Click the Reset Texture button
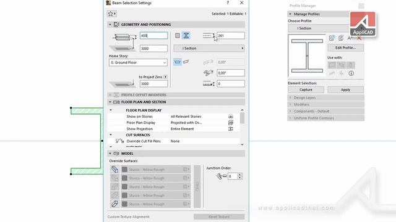Viewport: 396px width, 222px height. pyautogui.click(x=219, y=216)
